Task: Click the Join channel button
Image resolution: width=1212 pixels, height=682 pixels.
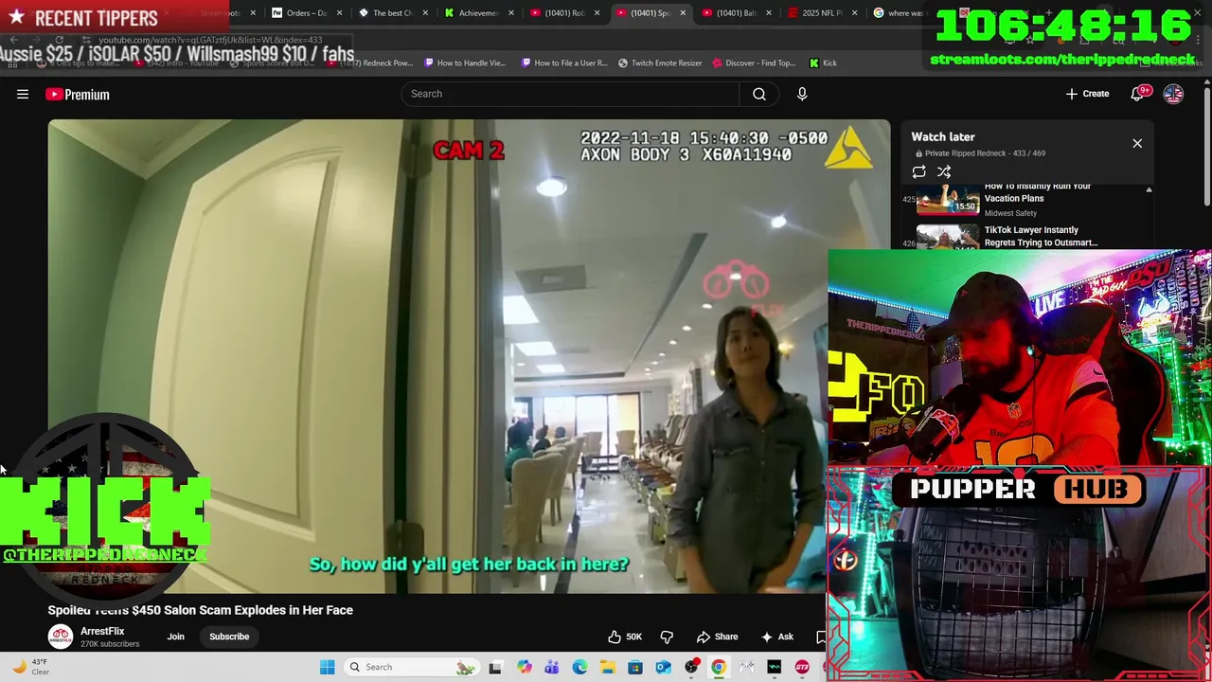Action: 176,637
